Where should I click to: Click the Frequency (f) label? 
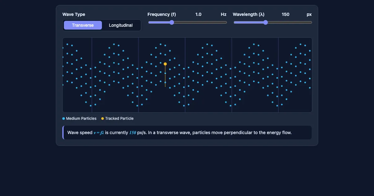tap(162, 14)
